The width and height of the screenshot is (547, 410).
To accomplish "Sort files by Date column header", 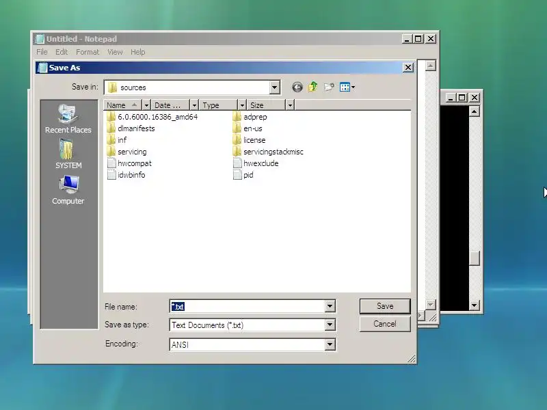I will pyautogui.click(x=170, y=105).
